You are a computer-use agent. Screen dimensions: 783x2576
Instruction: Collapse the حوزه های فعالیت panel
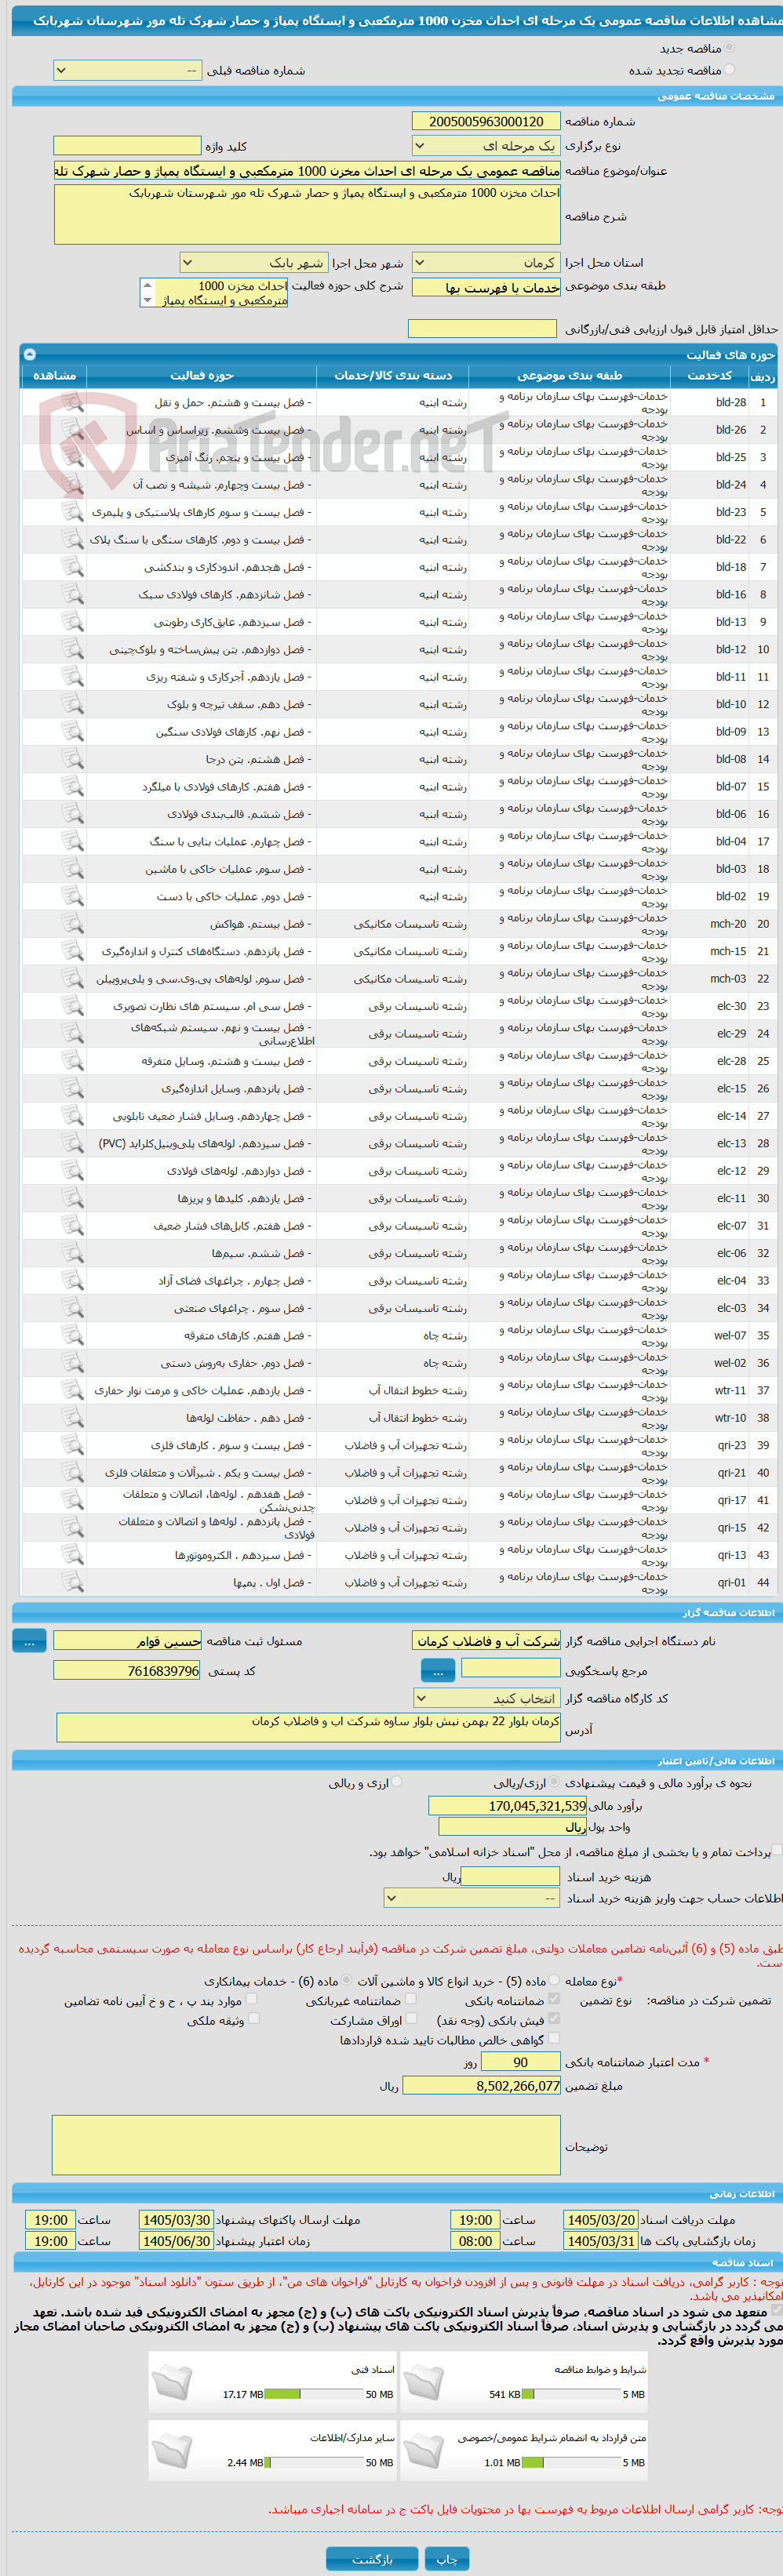(x=30, y=354)
